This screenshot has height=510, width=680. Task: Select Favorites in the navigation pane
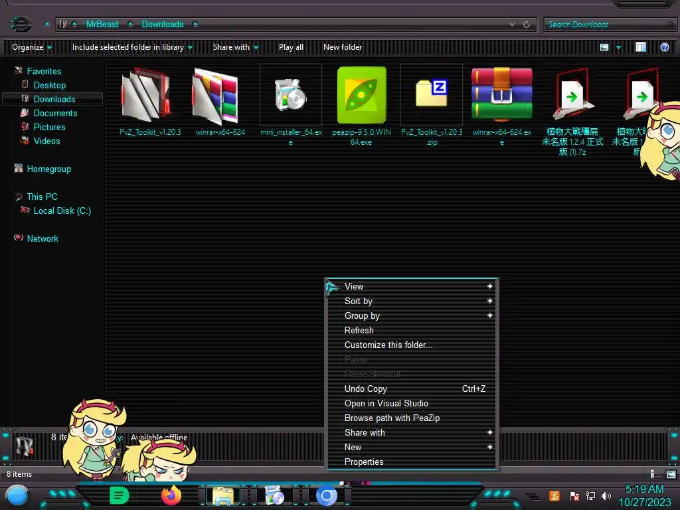(44, 71)
